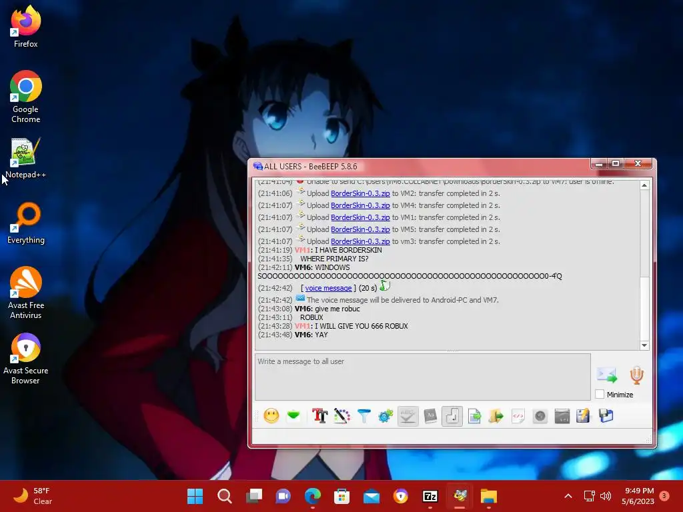Click the gray round screenshot icon
The image size is (683, 512).
540,416
